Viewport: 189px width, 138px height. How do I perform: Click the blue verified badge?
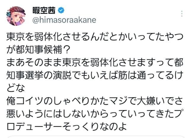tap(61, 11)
